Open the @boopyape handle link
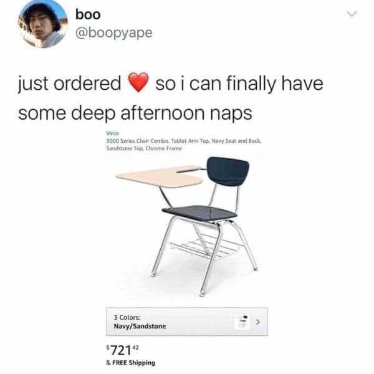Screen dimensions: 374x374 tap(114, 32)
